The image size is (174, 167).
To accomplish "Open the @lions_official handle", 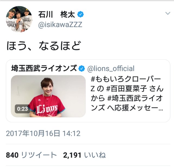I will [x=111, y=68].
